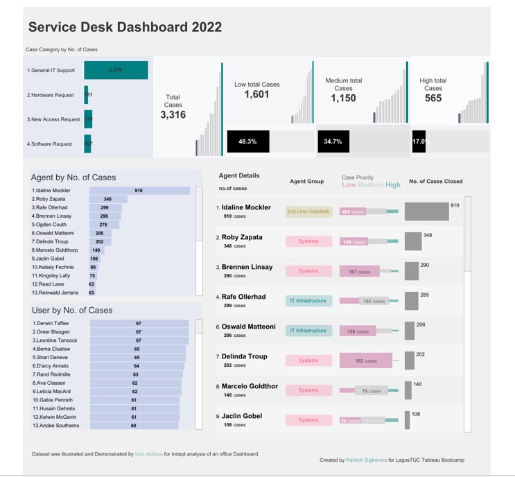Select Leticia MacArd user bar
This screenshot has width=515, height=477.
pos(136,392)
